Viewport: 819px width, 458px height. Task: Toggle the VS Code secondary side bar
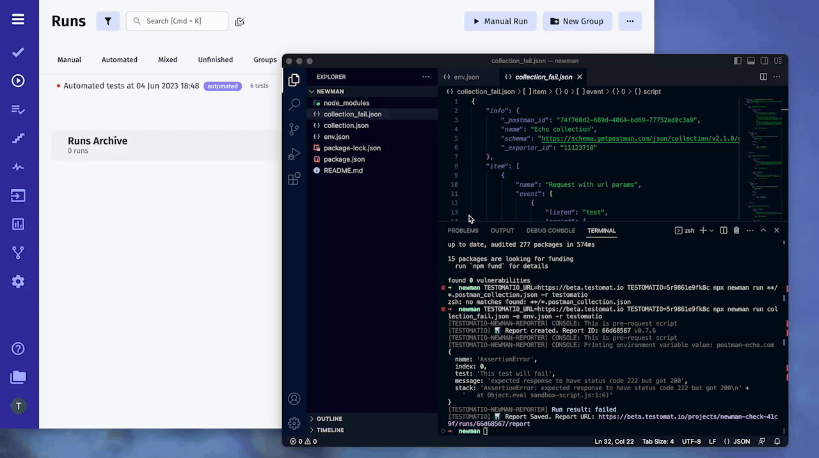tap(765, 61)
